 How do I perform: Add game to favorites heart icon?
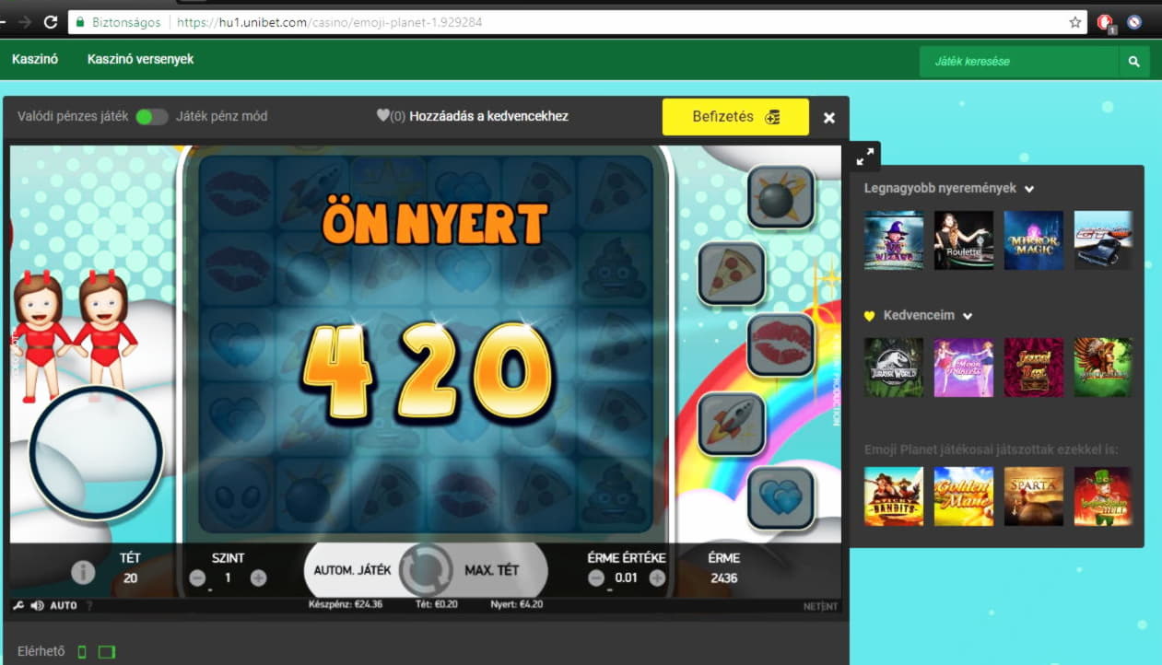[383, 116]
